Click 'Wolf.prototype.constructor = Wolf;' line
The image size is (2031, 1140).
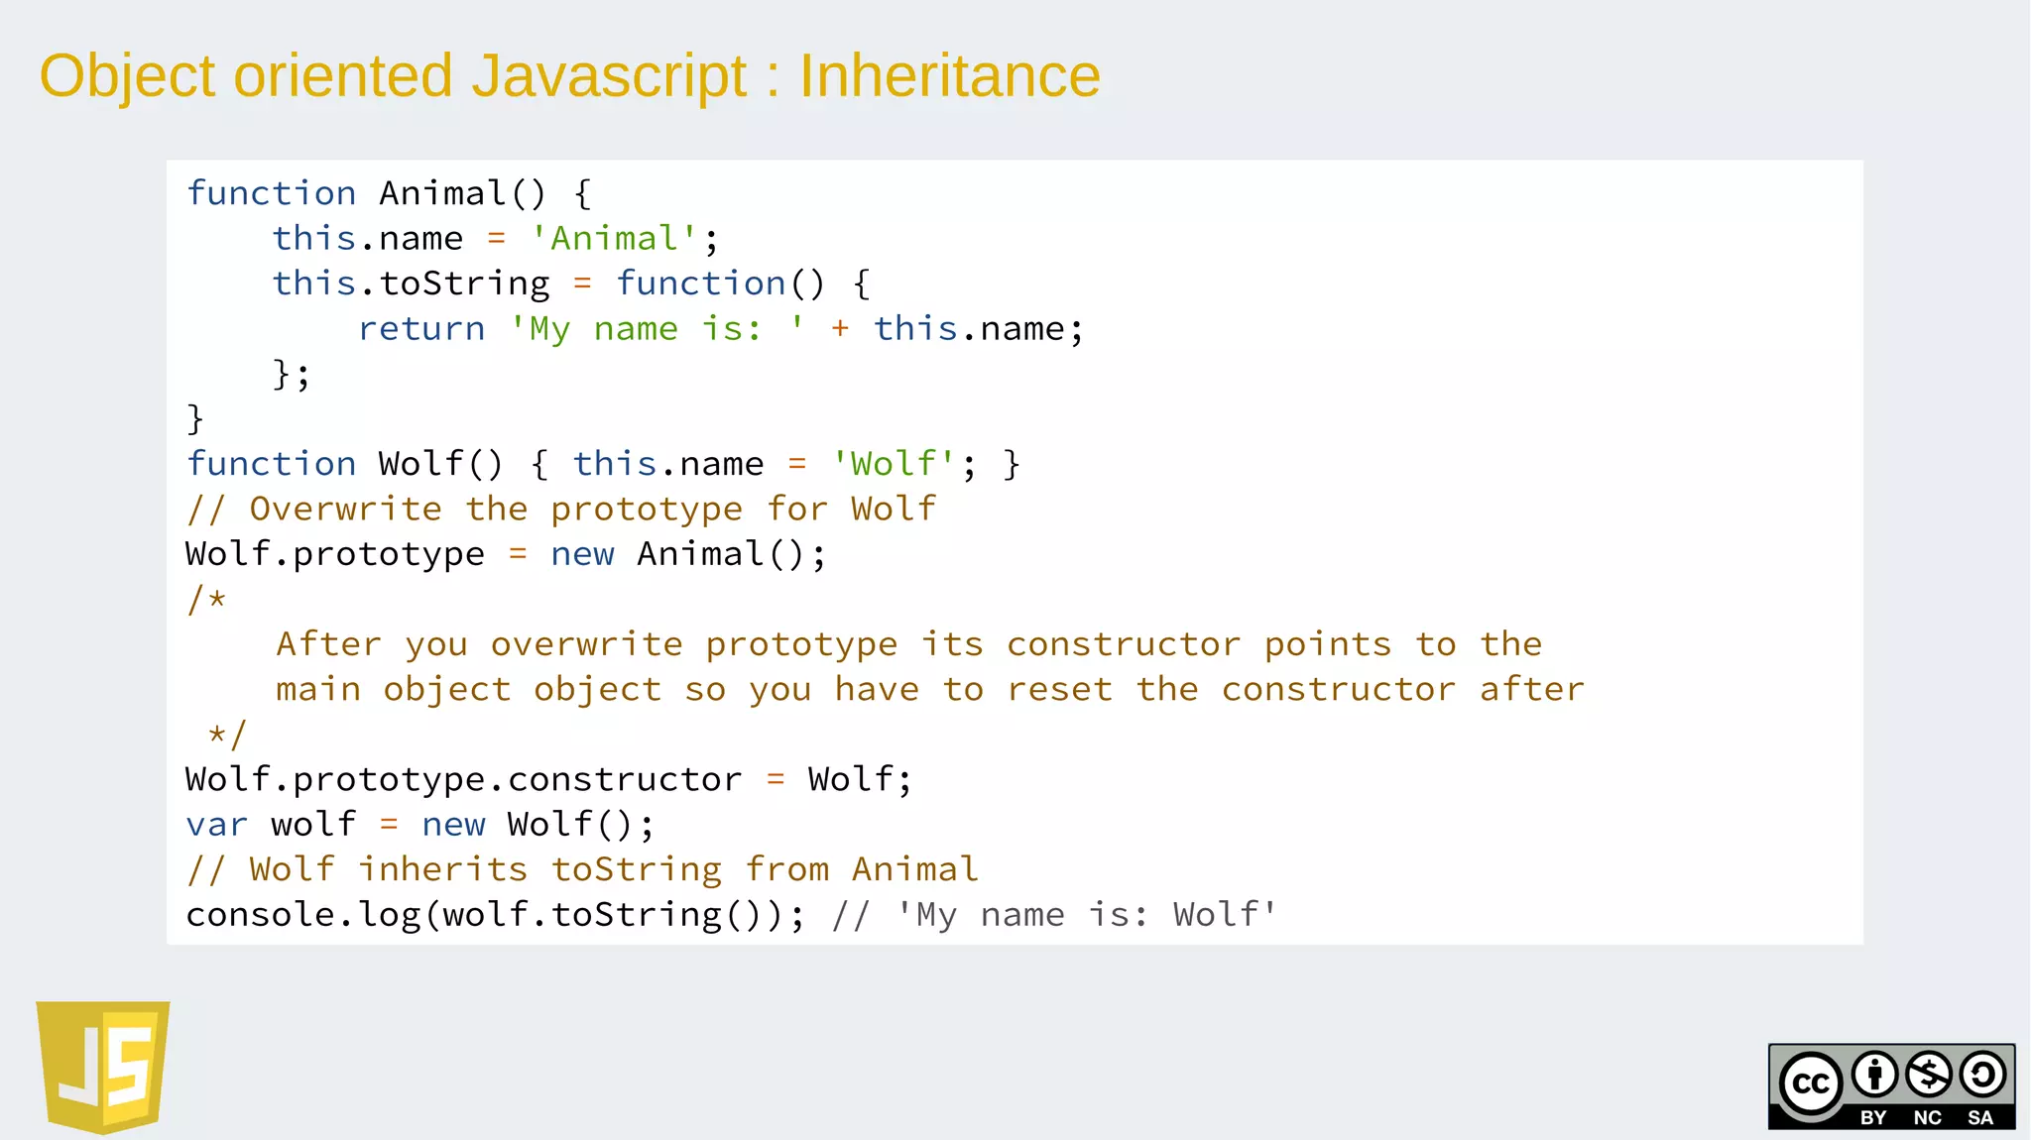click(547, 780)
